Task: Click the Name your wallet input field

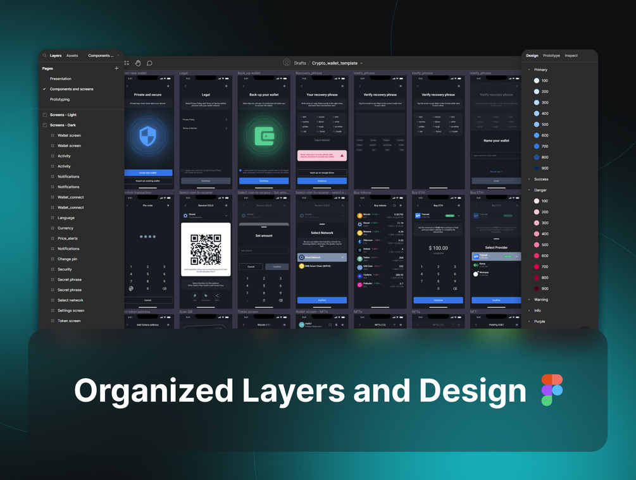Action: coord(496,156)
